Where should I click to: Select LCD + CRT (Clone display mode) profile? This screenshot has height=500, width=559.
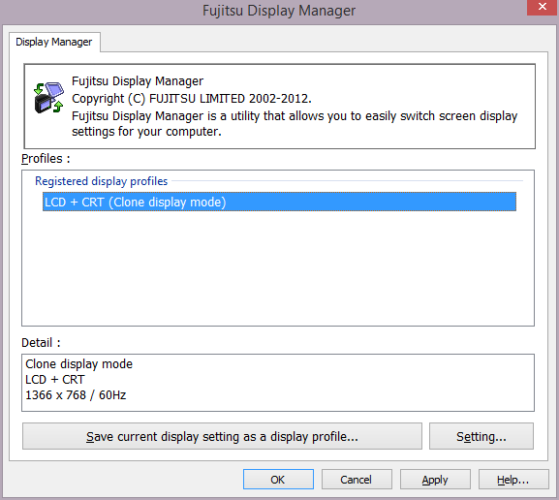279,202
